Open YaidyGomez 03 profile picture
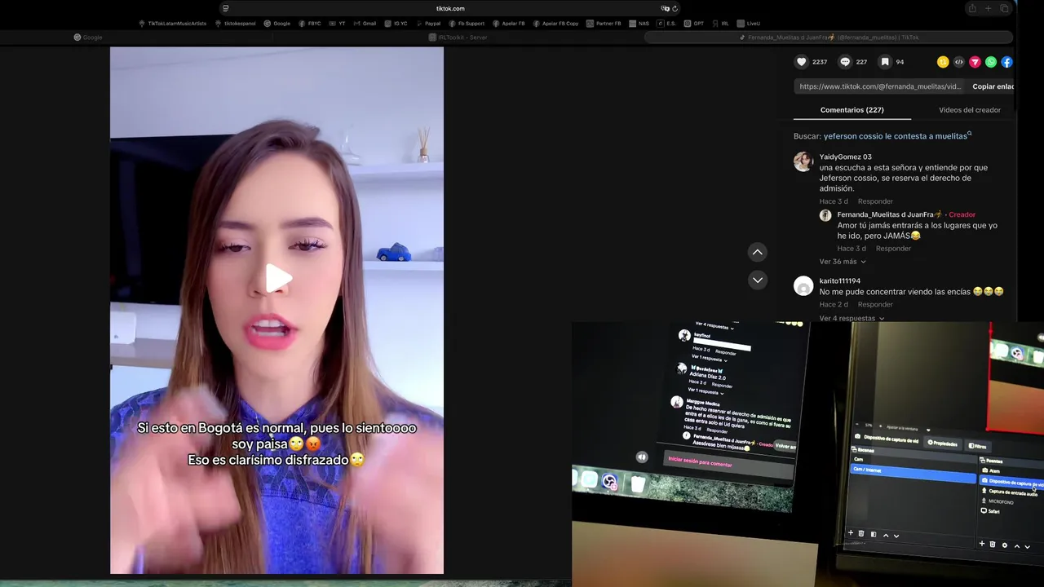The image size is (1044, 587). coord(803,161)
